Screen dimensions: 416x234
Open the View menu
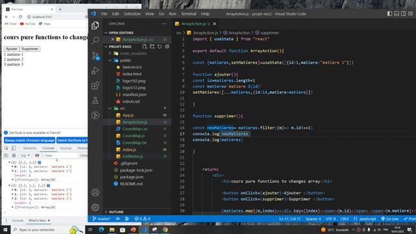pos(149,14)
